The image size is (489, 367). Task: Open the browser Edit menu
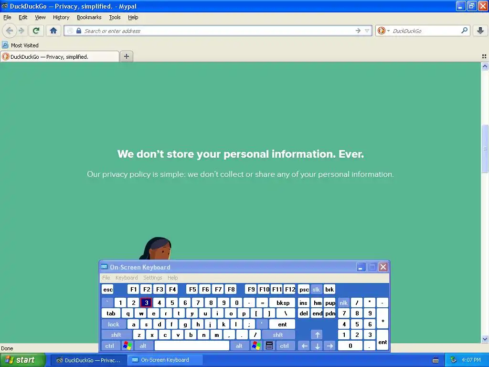coord(23,17)
